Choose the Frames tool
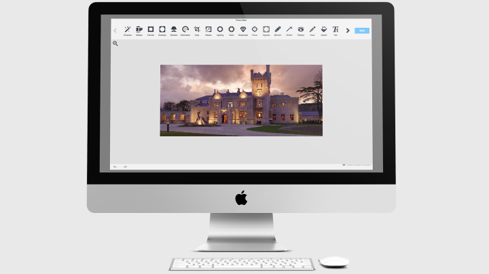489x274 pixels. coord(151,30)
